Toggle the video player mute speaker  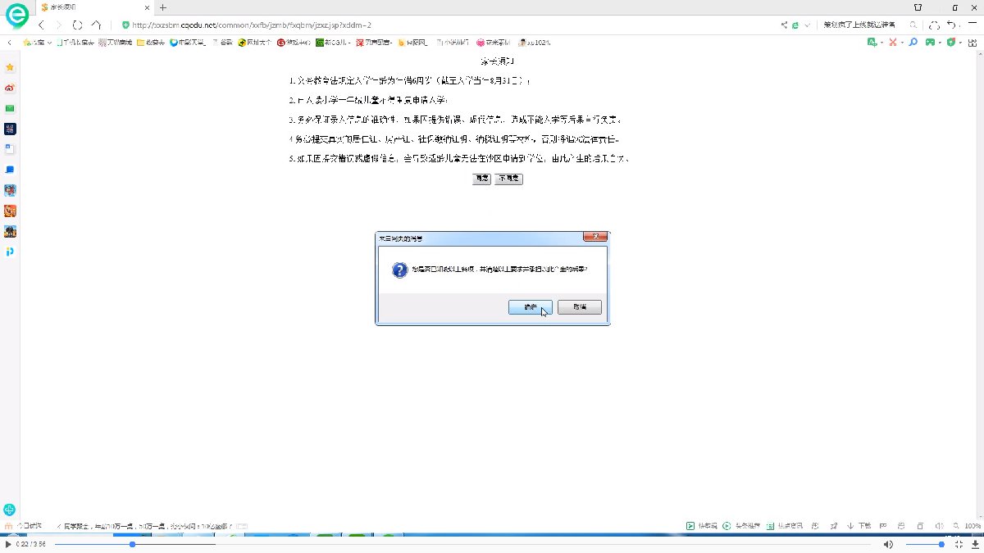point(888,544)
